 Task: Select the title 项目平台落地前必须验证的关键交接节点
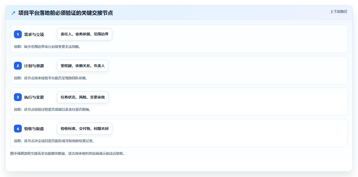pos(66,13)
